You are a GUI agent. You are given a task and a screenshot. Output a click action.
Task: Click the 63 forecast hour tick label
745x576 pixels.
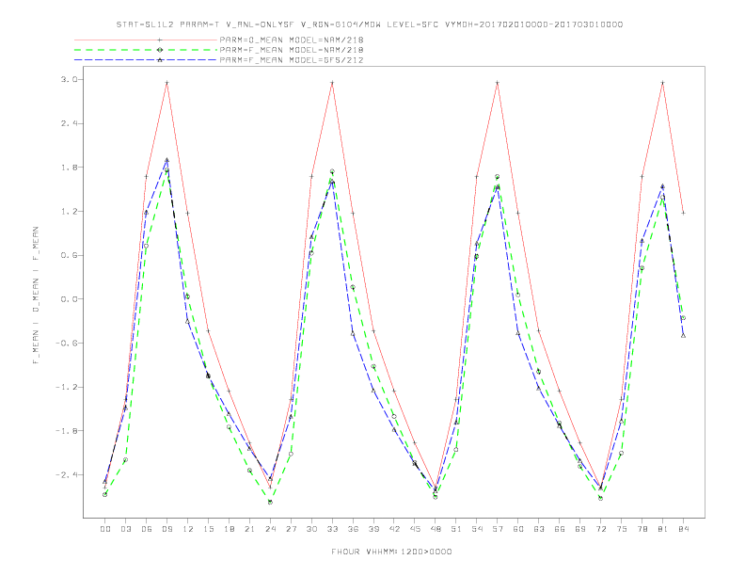click(x=539, y=529)
